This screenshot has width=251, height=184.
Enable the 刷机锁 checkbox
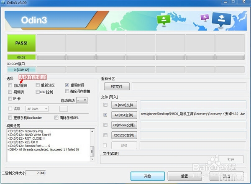click(10, 92)
